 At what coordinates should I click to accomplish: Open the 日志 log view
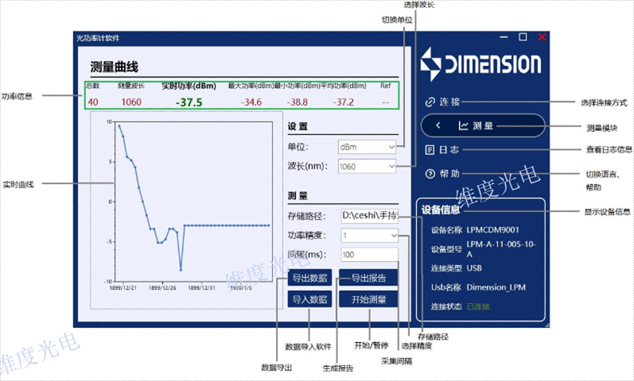[442, 150]
